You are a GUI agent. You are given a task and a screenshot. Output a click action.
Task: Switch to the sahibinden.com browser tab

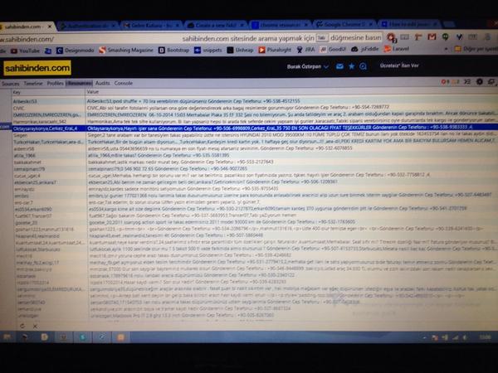[x=27, y=27]
